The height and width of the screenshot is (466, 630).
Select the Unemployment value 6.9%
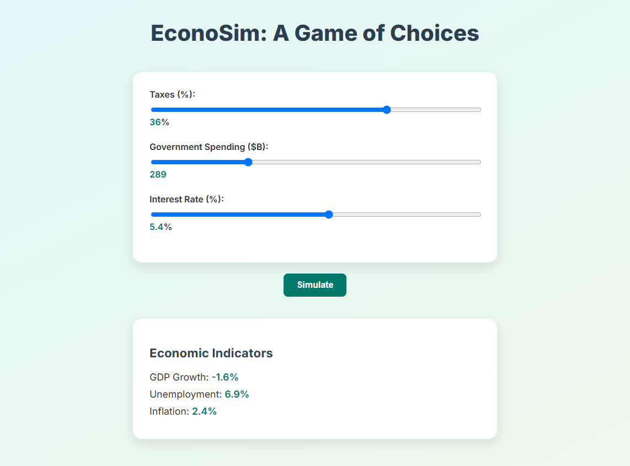tap(237, 394)
